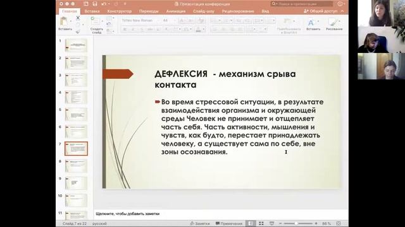Click the feedback smiley icon
The width and height of the screenshot is (405, 227).
pyautogui.click(x=340, y=4)
